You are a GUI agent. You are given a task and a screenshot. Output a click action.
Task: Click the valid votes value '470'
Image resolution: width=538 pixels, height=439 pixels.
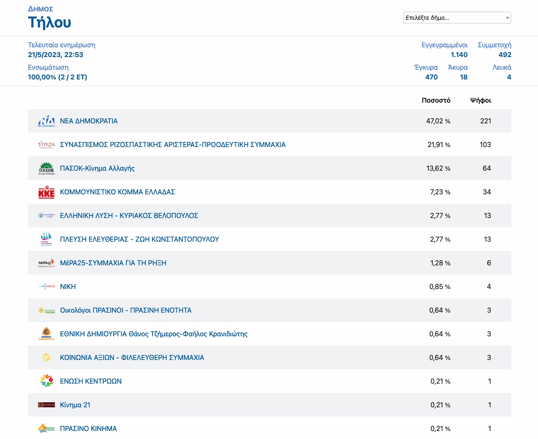point(431,77)
